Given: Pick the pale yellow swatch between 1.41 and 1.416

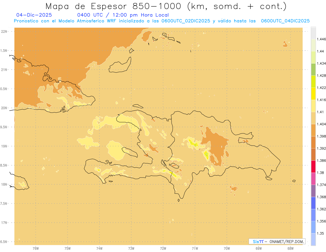Looking at the screenshot, I should click(313, 106).
